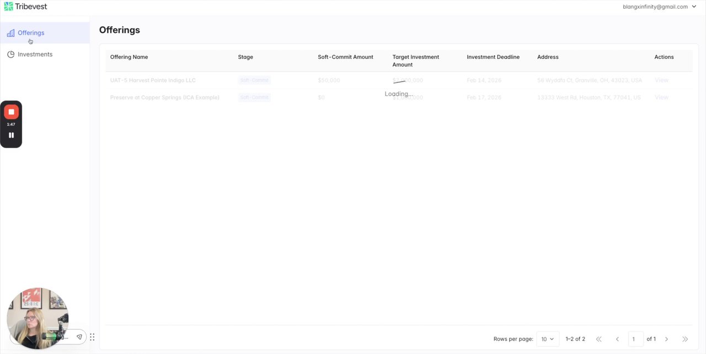Viewport: 706px width, 354px height.
Task: Pause the screen recording
Action: [11, 135]
